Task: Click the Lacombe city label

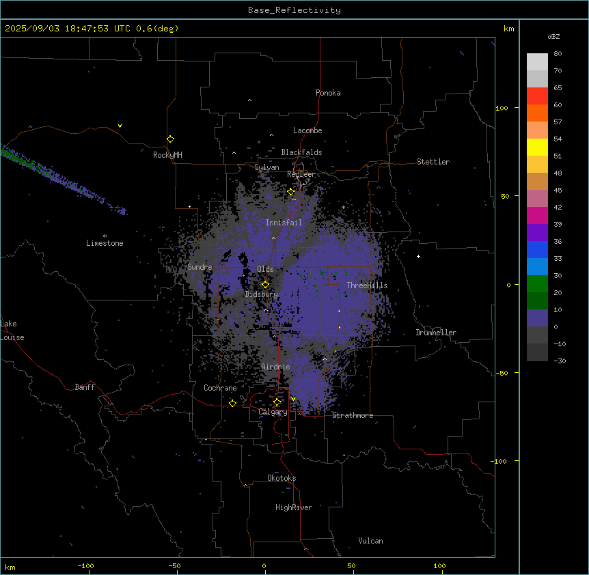Action: 307,130
